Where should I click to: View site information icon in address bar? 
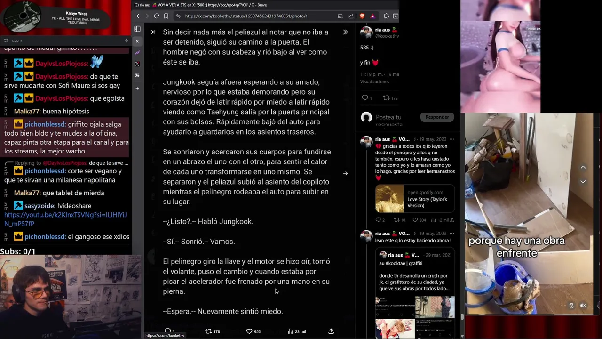click(178, 16)
